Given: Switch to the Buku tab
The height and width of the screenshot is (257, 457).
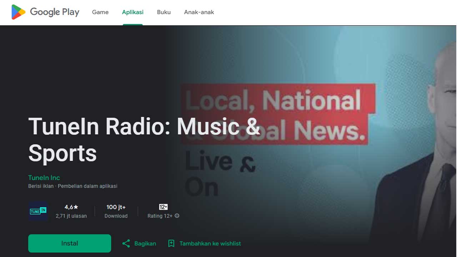Looking at the screenshot, I should click(x=164, y=12).
